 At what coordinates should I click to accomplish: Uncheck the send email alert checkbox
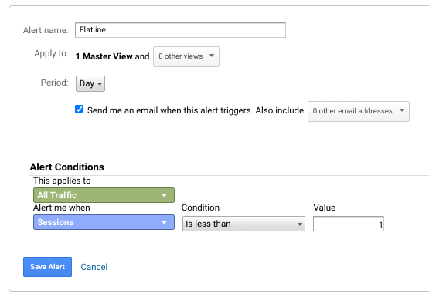point(79,110)
